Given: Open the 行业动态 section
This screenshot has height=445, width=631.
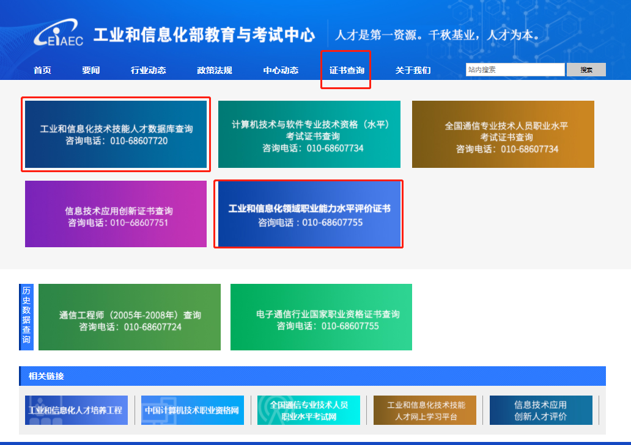Looking at the screenshot, I should point(148,70).
